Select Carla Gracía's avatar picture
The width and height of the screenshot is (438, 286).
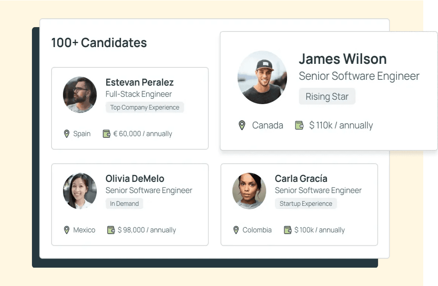(249, 191)
